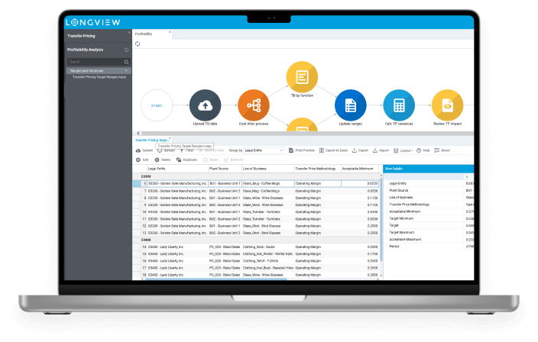Click the Search field in sidebar

(x=95, y=62)
